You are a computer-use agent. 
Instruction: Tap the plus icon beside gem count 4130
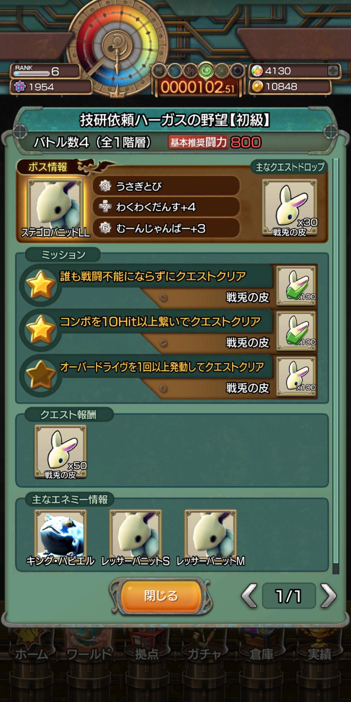pyautogui.click(x=333, y=71)
